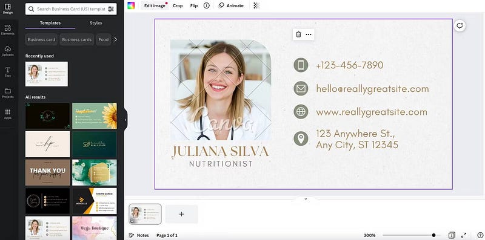Viewport: 485px width, 240px height.
Task: Switch to the Templates tab
Action: point(50,23)
